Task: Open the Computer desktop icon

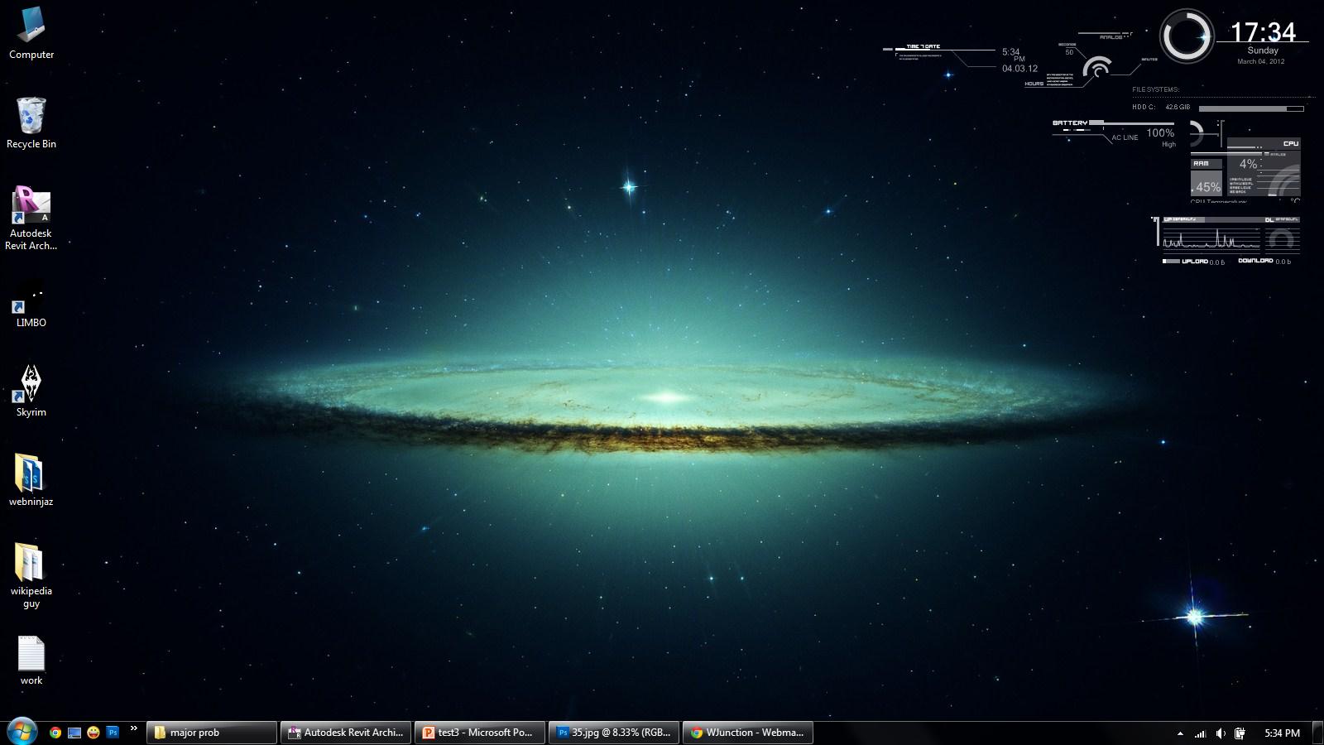Action: [x=31, y=31]
